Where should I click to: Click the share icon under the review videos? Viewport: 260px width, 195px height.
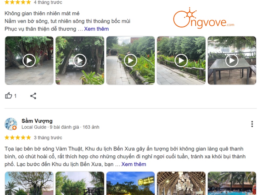click(33, 96)
